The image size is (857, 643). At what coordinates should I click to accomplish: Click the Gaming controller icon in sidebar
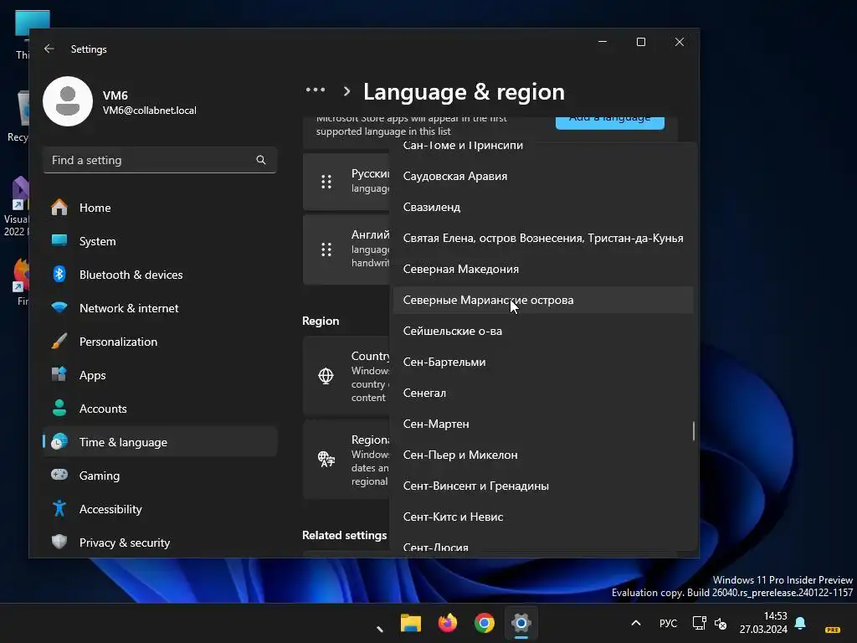(x=59, y=475)
